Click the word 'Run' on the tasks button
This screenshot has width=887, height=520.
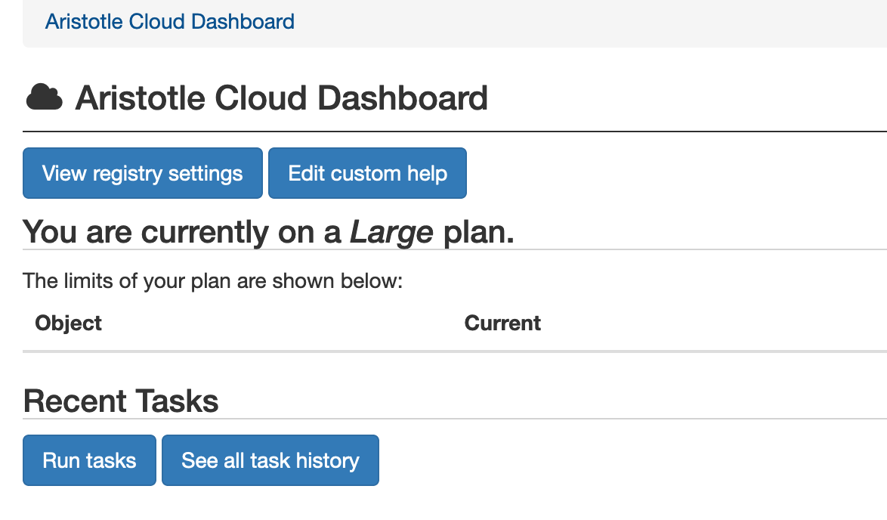point(60,460)
